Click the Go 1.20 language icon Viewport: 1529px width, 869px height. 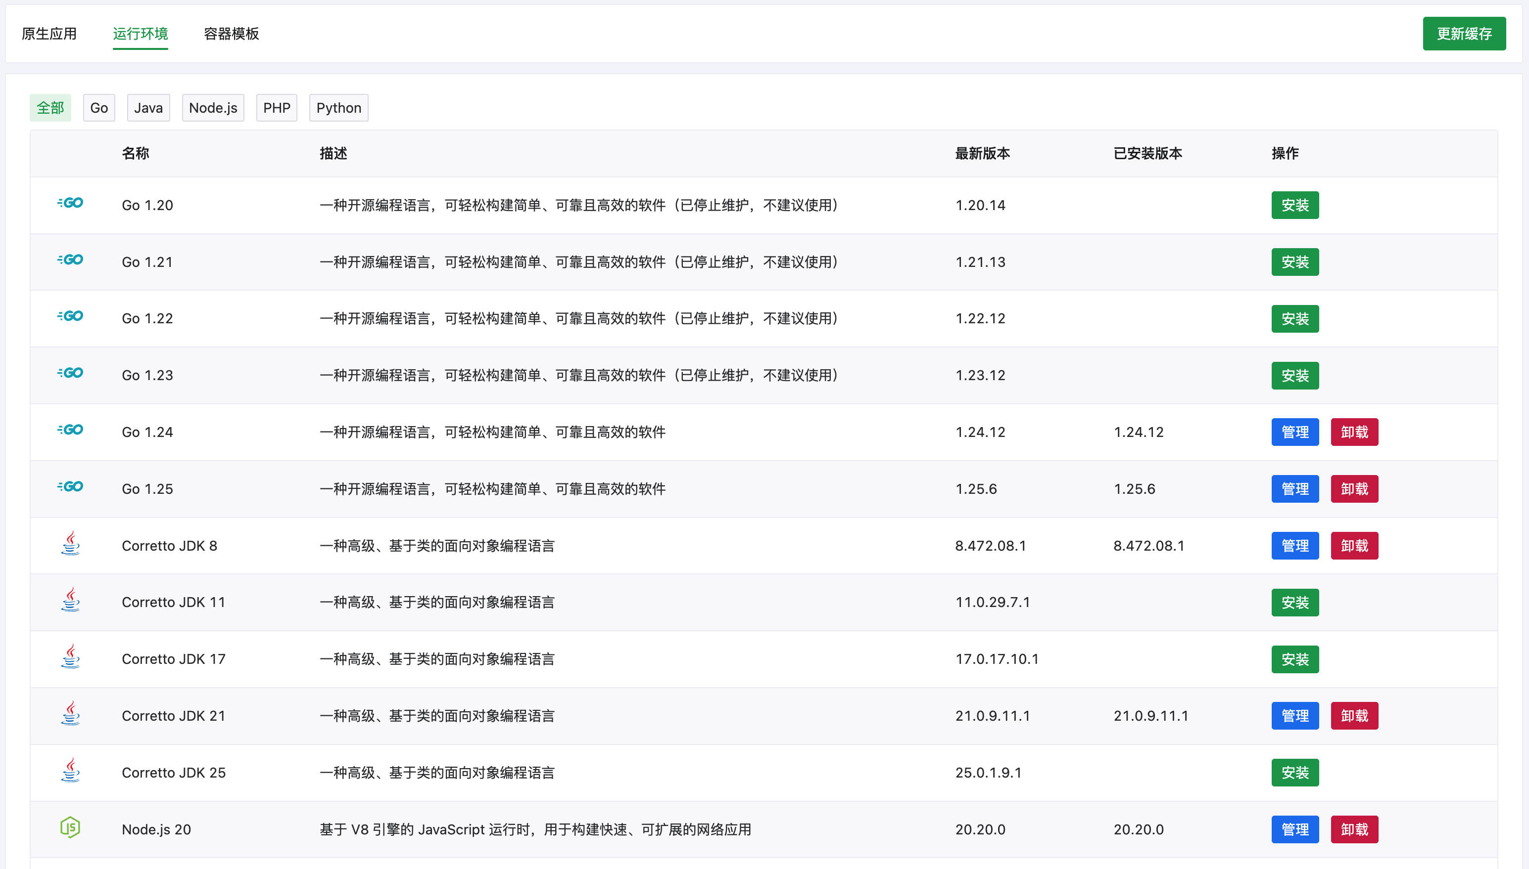tap(70, 203)
